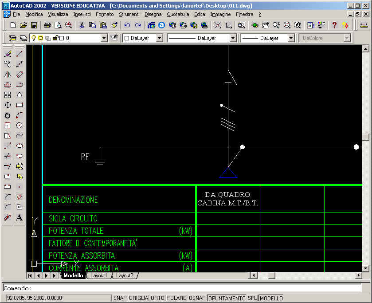The width and height of the screenshot is (372, 303).
Task: Open the DaColore plot style dropdown
Action: [x=347, y=38]
